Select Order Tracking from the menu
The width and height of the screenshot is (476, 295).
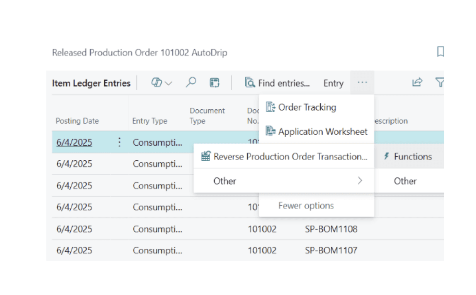pyautogui.click(x=307, y=107)
